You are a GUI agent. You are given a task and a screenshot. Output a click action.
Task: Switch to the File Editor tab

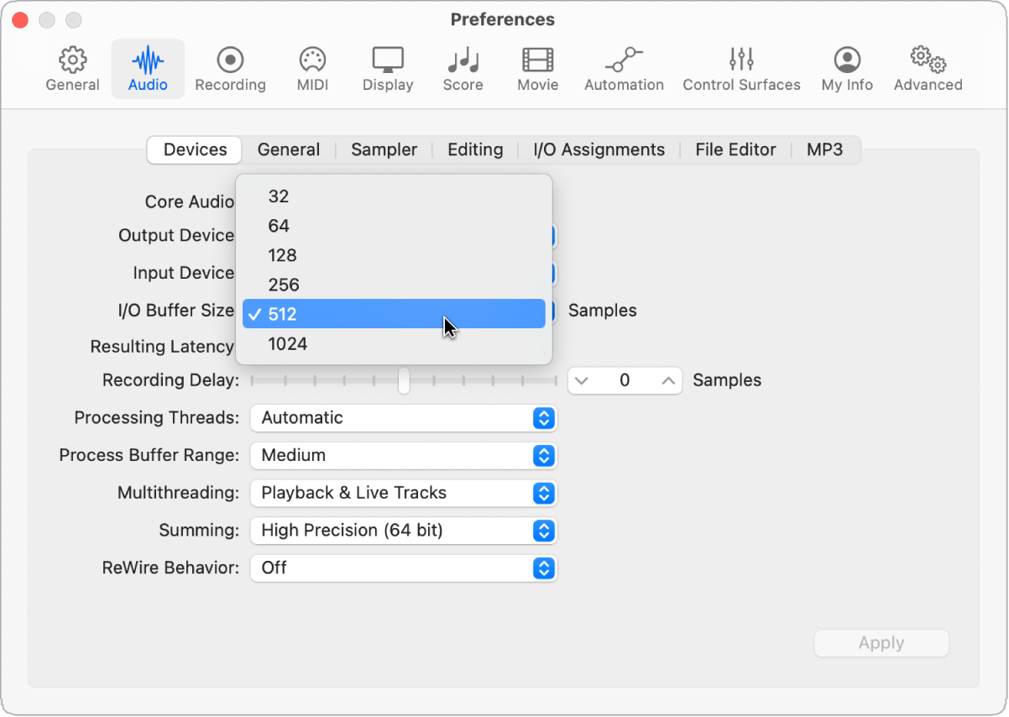[735, 149]
